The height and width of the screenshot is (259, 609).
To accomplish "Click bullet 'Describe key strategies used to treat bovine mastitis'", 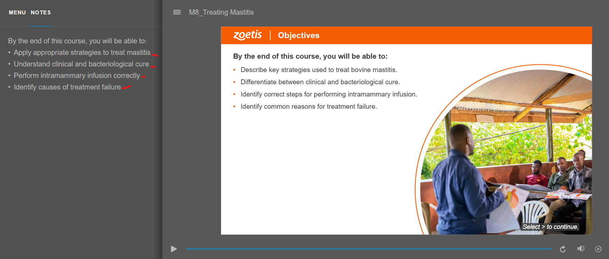I will (x=319, y=70).
